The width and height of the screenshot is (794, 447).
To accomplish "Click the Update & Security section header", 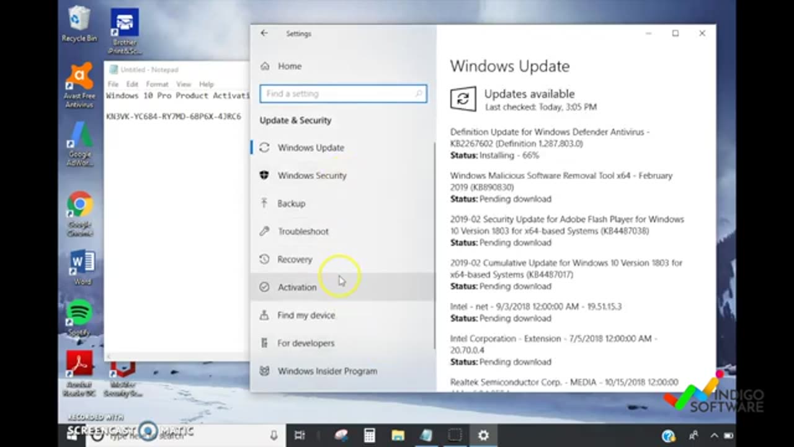I will pyautogui.click(x=295, y=120).
